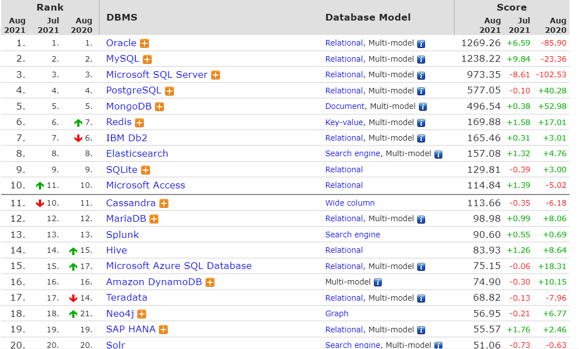
Task: Click the Graph database model link
Action: point(337,313)
